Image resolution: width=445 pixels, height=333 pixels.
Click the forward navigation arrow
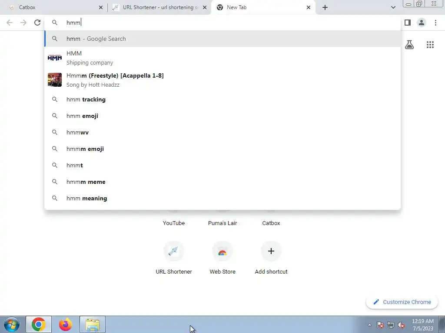pos(23,23)
